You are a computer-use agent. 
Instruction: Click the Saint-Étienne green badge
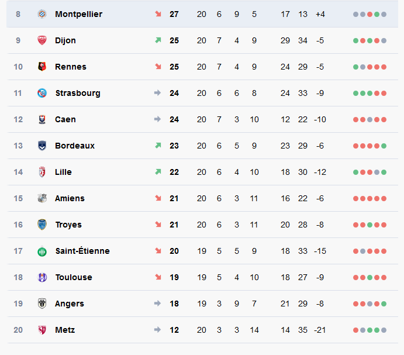pyautogui.click(x=42, y=251)
